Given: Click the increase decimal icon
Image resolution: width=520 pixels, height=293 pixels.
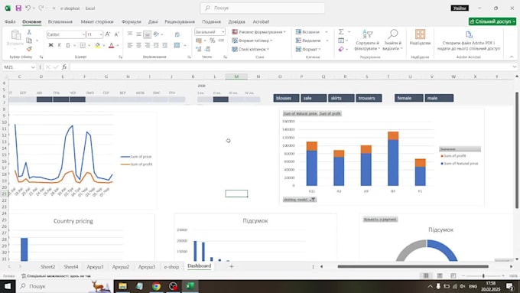Looking at the screenshot, I should pyautogui.click(x=199, y=49).
